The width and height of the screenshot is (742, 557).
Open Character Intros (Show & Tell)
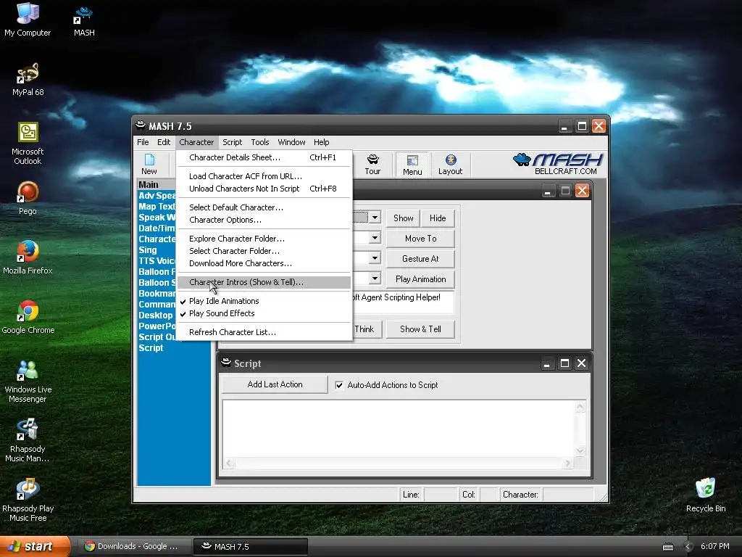pos(264,282)
